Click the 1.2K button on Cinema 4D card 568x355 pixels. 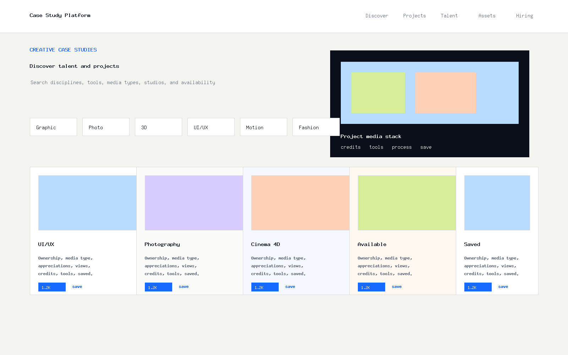point(265,287)
